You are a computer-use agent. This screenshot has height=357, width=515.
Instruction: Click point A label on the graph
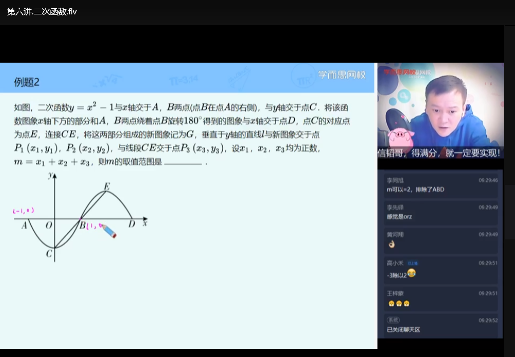(x=24, y=226)
